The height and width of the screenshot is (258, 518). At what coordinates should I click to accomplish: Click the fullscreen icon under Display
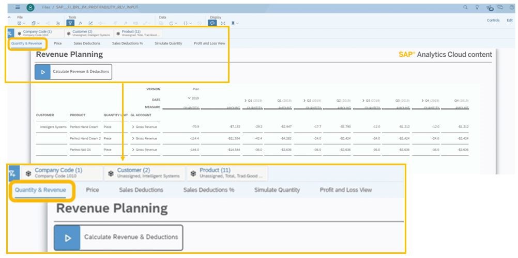(x=223, y=23)
